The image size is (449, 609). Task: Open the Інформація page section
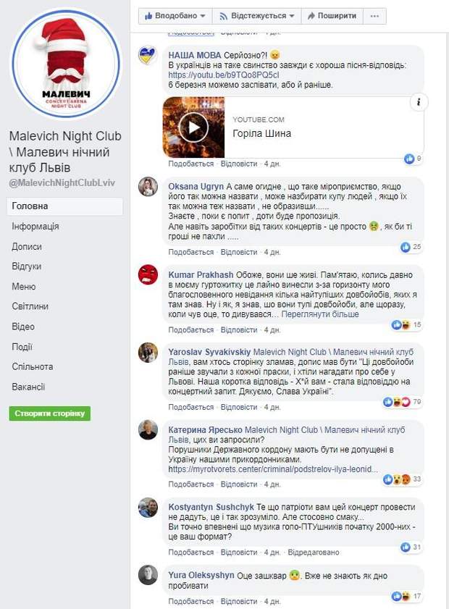[x=35, y=227]
